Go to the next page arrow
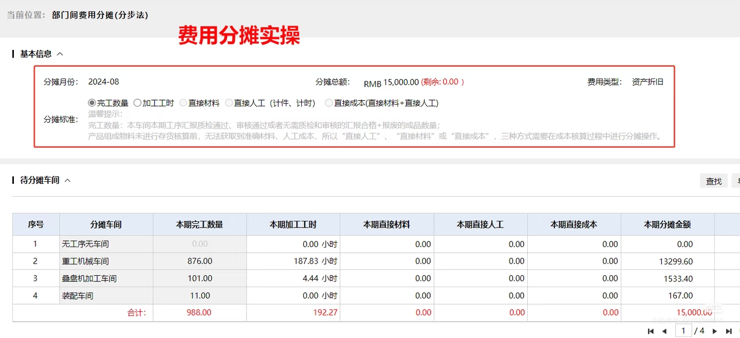Image resolution: width=740 pixels, height=338 pixels. click(x=715, y=331)
